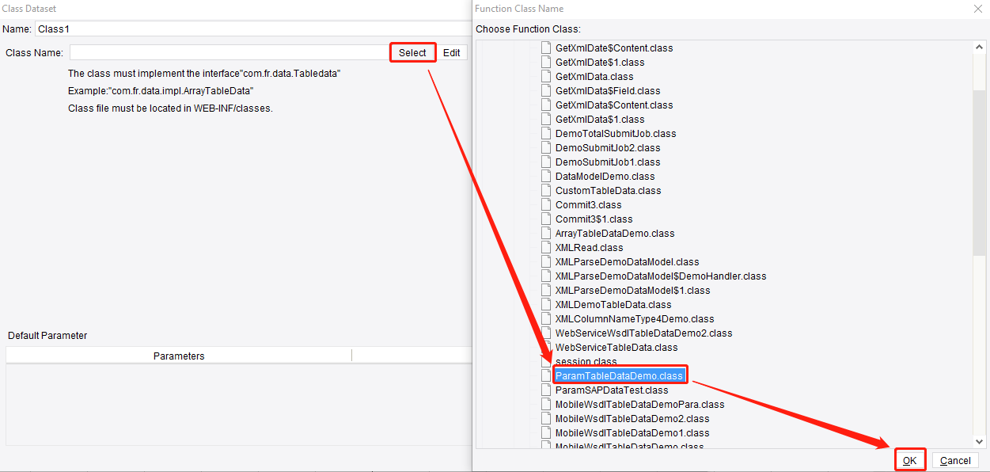Select GetXmlData$Field.class

click(608, 90)
